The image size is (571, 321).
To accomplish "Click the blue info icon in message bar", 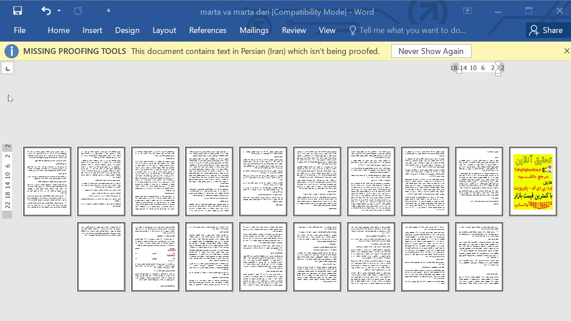I will 12,51.
